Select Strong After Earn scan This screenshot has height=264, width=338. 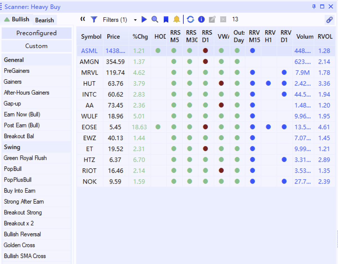coord(36,202)
